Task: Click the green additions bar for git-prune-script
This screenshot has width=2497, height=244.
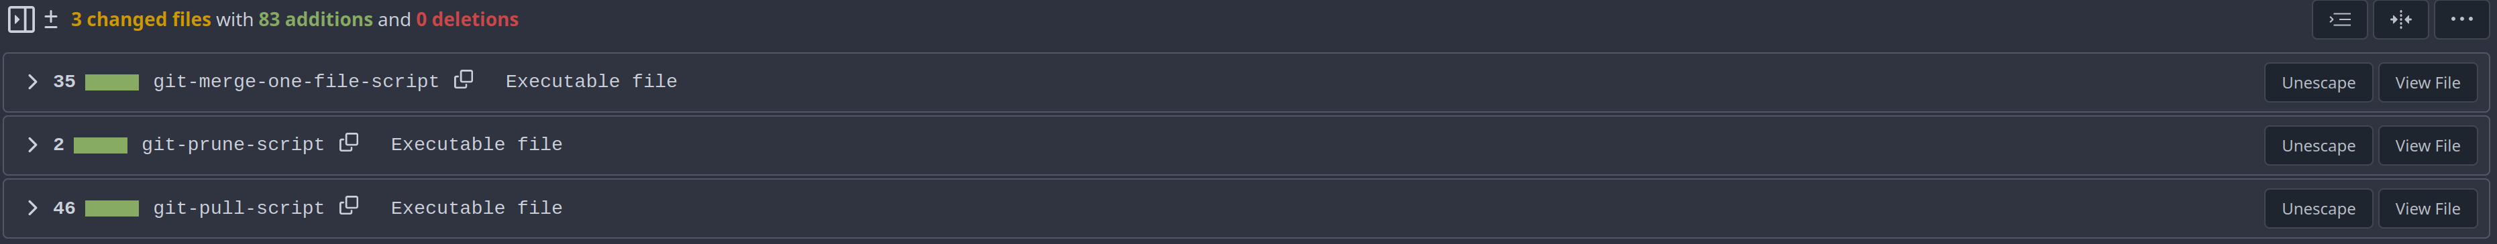Action: pyautogui.click(x=101, y=145)
